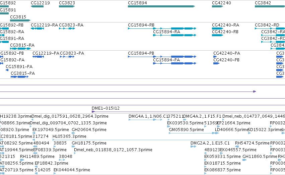Open the DMG2A2_1.E15.C1 EST label
The height and width of the screenshot is (175, 285).
pos(210,143)
